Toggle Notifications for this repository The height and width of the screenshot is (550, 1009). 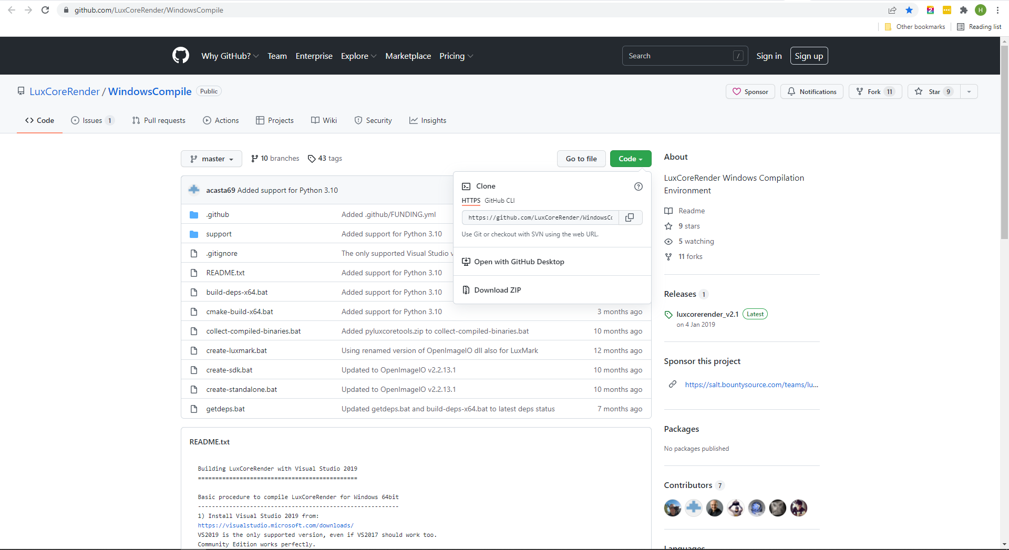point(811,91)
